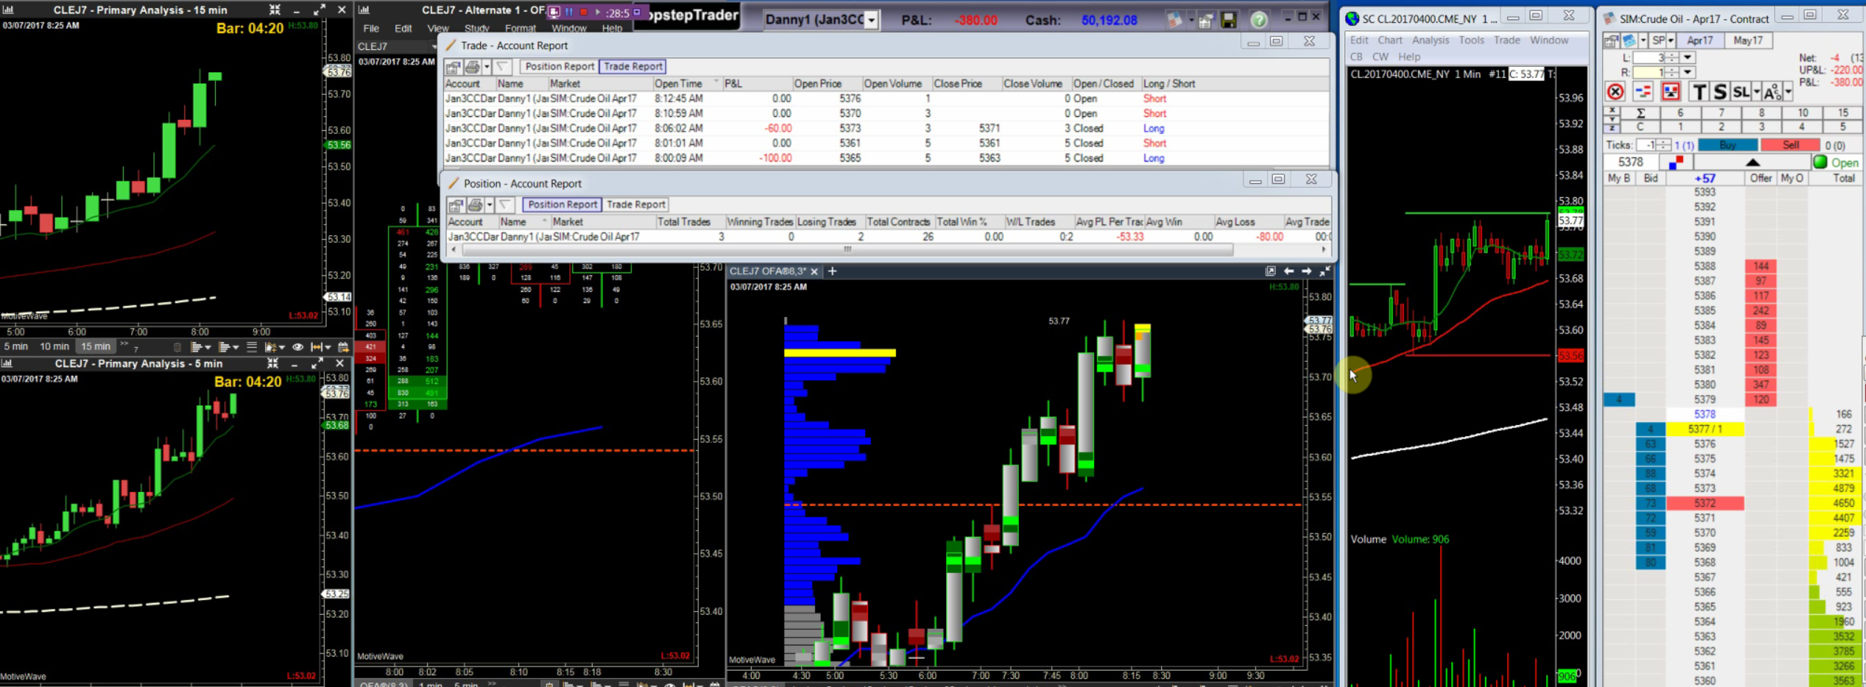Click the filter funnel icon in Position - Account Report
The height and width of the screenshot is (687, 1866).
[x=505, y=205]
